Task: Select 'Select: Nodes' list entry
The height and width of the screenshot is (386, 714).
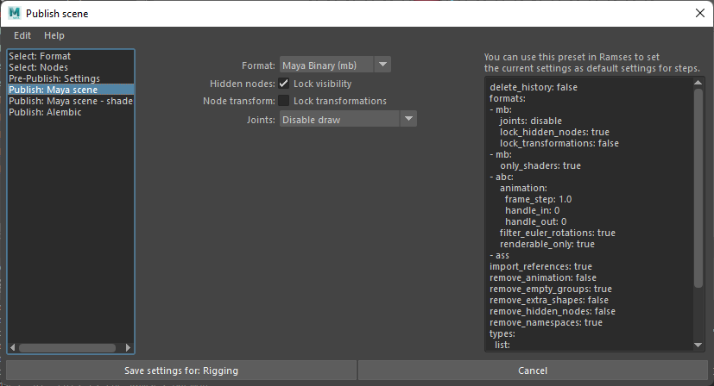Action: click(38, 67)
